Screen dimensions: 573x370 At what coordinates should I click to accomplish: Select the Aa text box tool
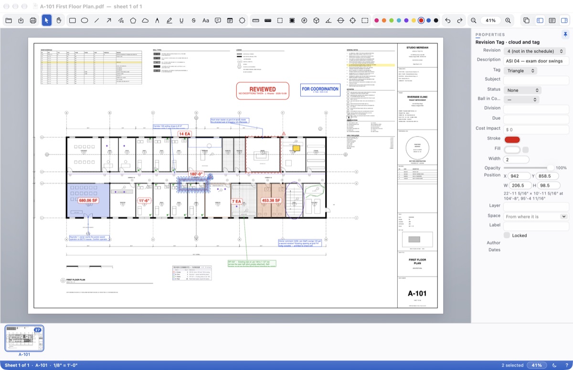click(206, 21)
